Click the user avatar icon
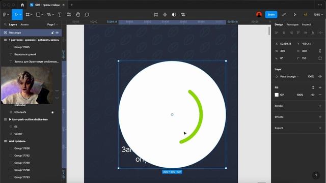The image size is (326, 183). pos(259,15)
